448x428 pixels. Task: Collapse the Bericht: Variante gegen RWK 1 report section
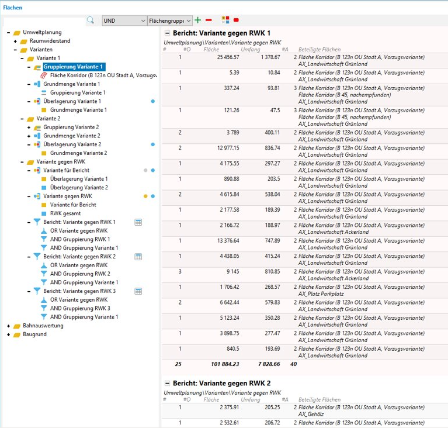(168, 34)
